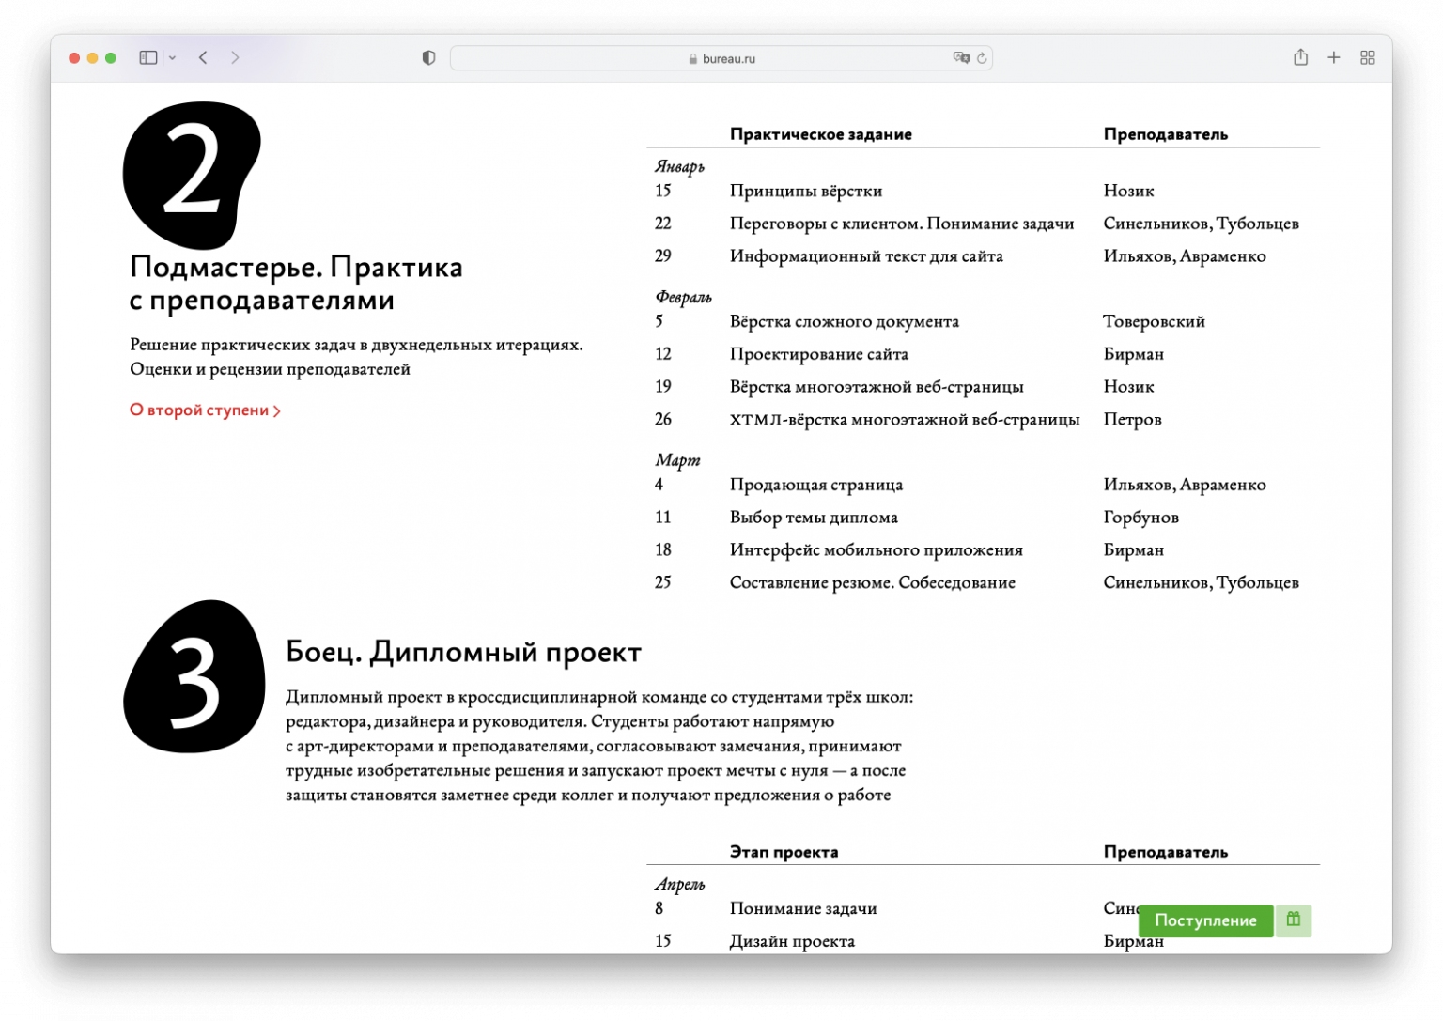Click «ХТМЛ-вёрстка многоэтажной веб-страницы»

[x=905, y=420]
